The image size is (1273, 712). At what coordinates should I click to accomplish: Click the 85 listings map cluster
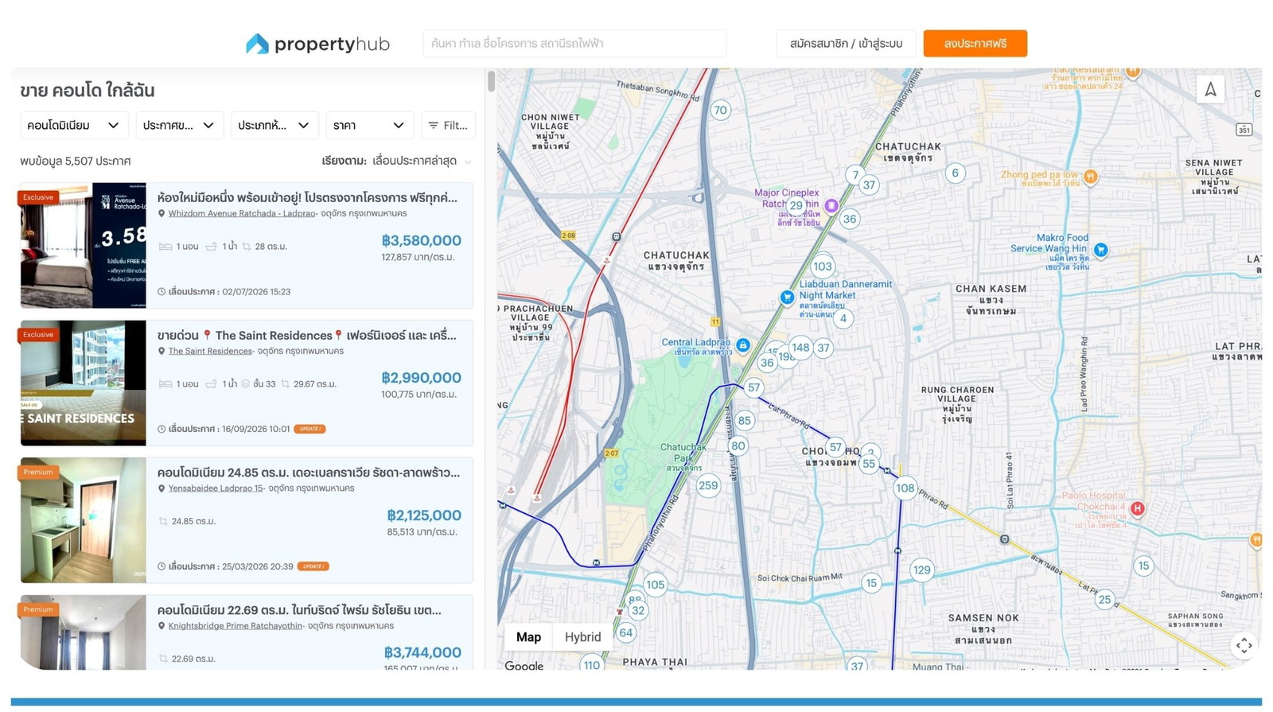click(744, 421)
